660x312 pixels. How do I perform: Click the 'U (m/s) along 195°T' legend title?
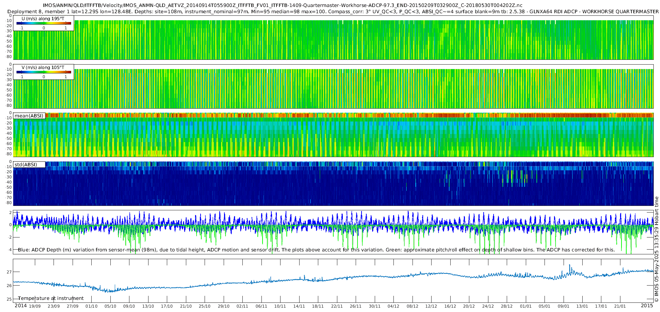[x=43, y=18]
